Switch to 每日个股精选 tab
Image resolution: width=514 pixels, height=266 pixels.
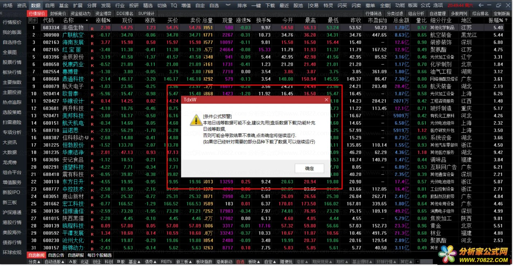100,255
